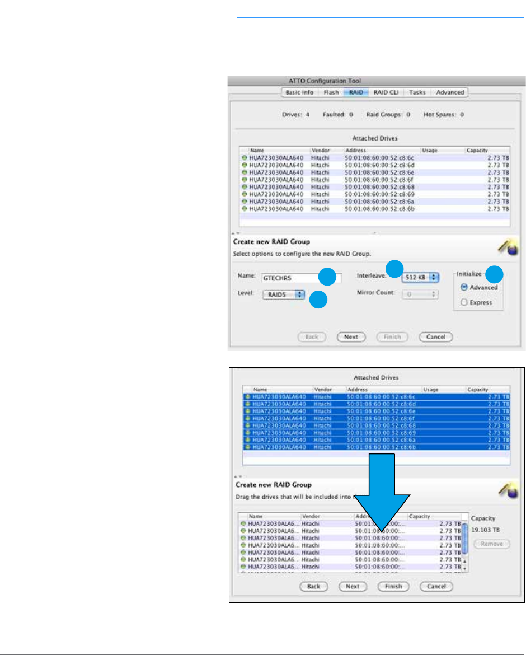Click highlighted address 50:01:08:60:00:52:c8:6a
Viewport: 526px width, 655px height.
382,440
